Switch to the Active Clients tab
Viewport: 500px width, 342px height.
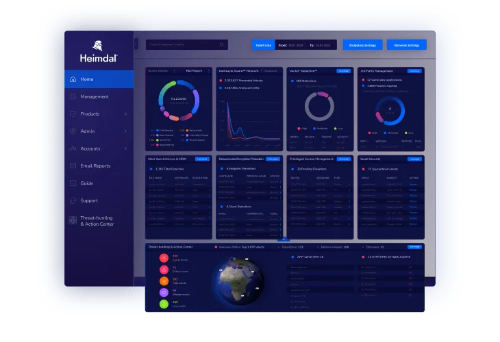[x=158, y=70]
